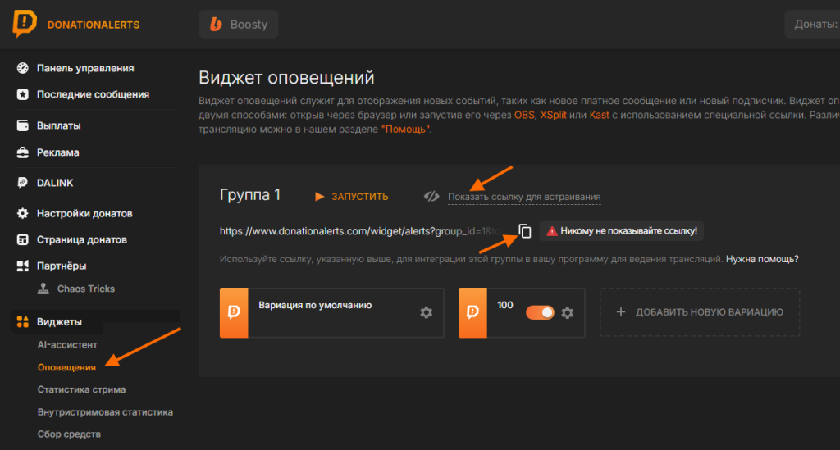840x450 pixels.
Task: Click the briefcase icon beside Реклама
Action: (22, 152)
